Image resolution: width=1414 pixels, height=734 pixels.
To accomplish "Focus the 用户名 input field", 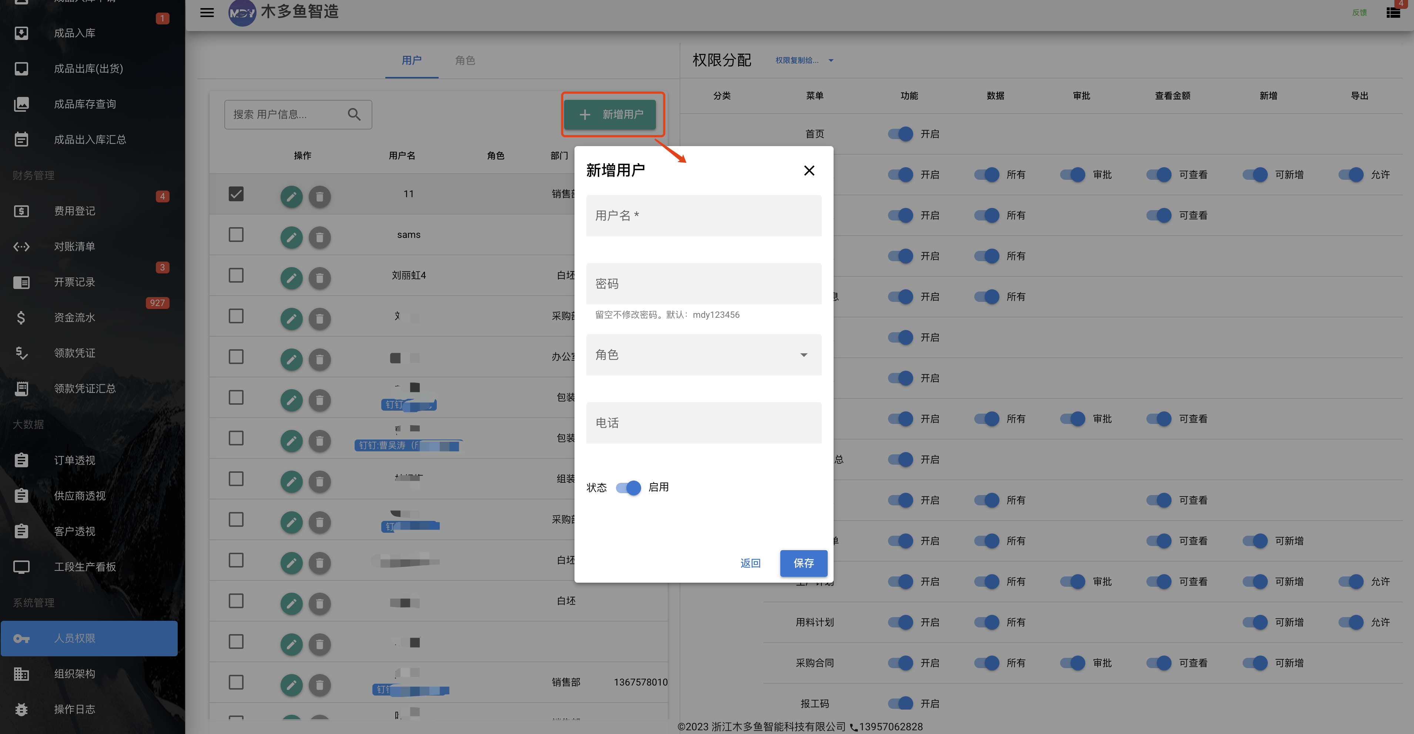I will pyautogui.click(x=704, y=216).
